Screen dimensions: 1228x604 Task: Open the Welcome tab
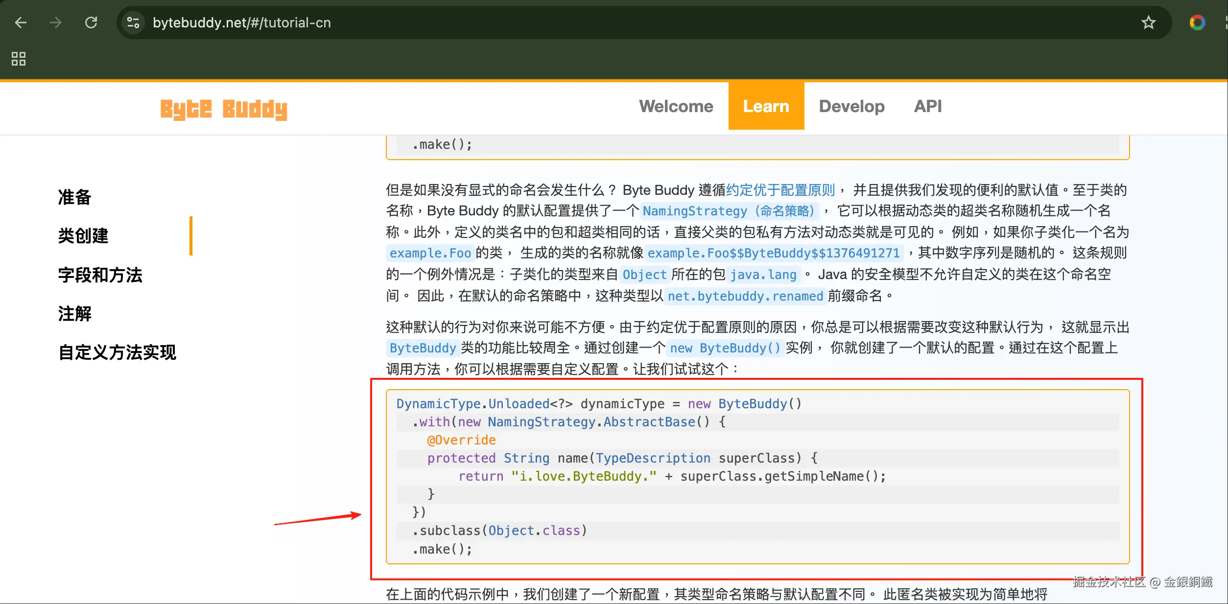point(676,106)
